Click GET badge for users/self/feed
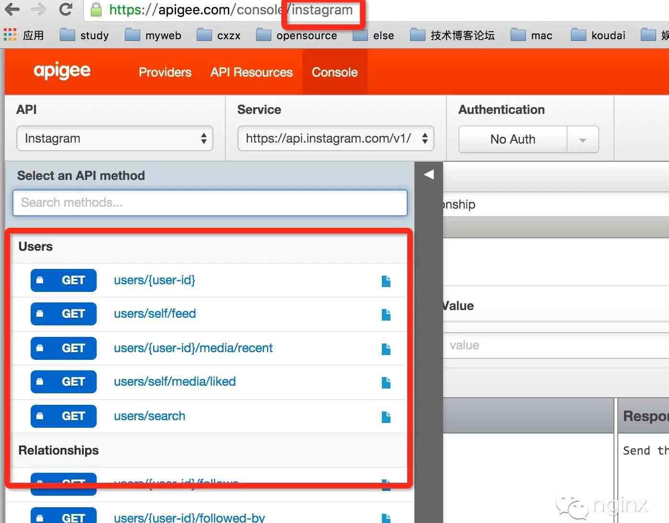The width and height of the screenshot is (669, 523). click(x=64, y=314)
